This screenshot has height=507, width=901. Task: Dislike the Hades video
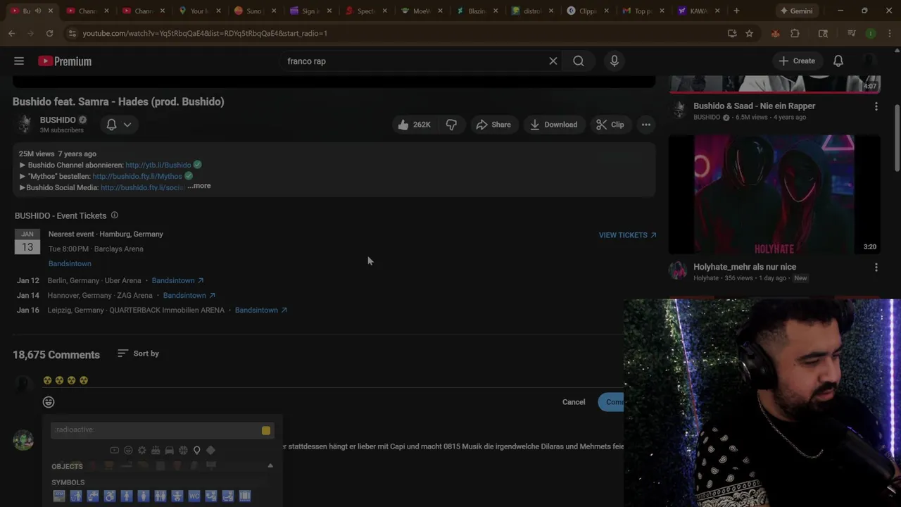[451, 125]
